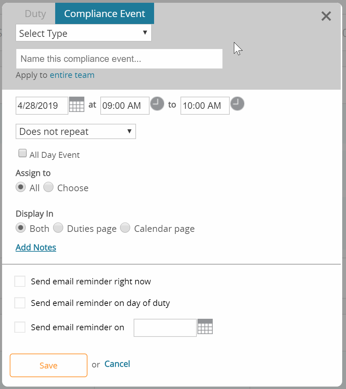Check Send email reminder on day of duty

[20, 303]
